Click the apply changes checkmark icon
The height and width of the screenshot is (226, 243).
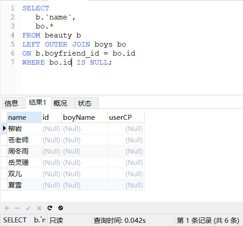click(x=28, y=208)
